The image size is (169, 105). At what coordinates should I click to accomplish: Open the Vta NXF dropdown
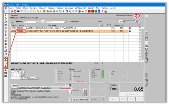[136, 22]
